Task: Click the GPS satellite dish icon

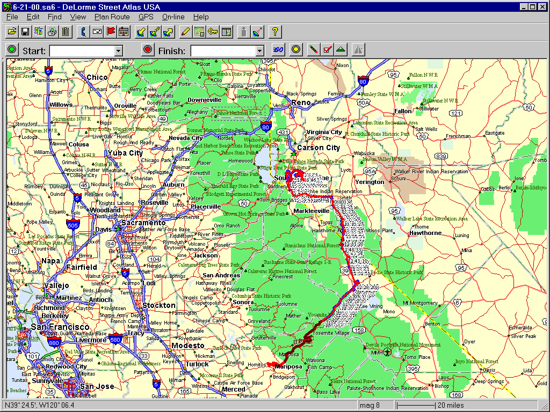Action: click(257, 32)
